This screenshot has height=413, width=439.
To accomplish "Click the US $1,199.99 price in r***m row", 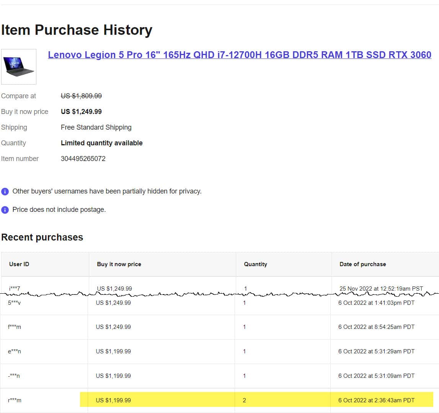I will coord(113,400).
